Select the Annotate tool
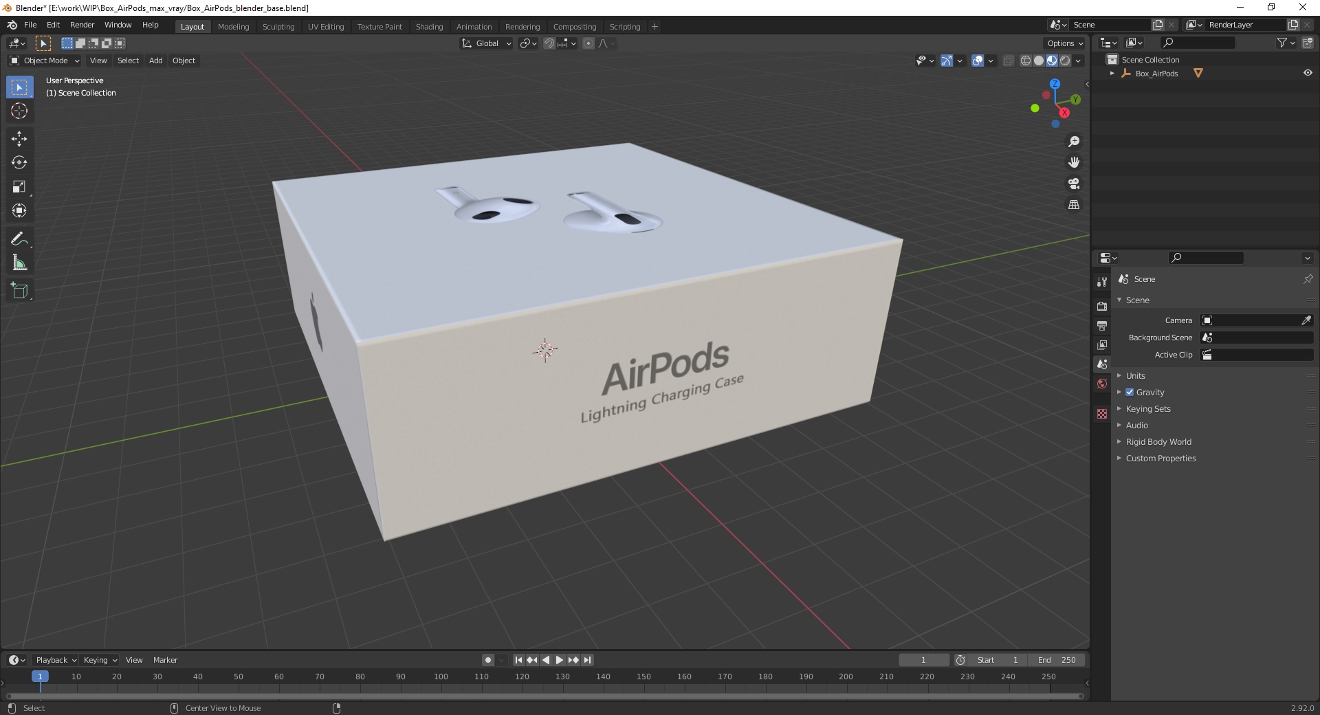The width and height of the screenshot is (1320, 715). pos(19,239)
